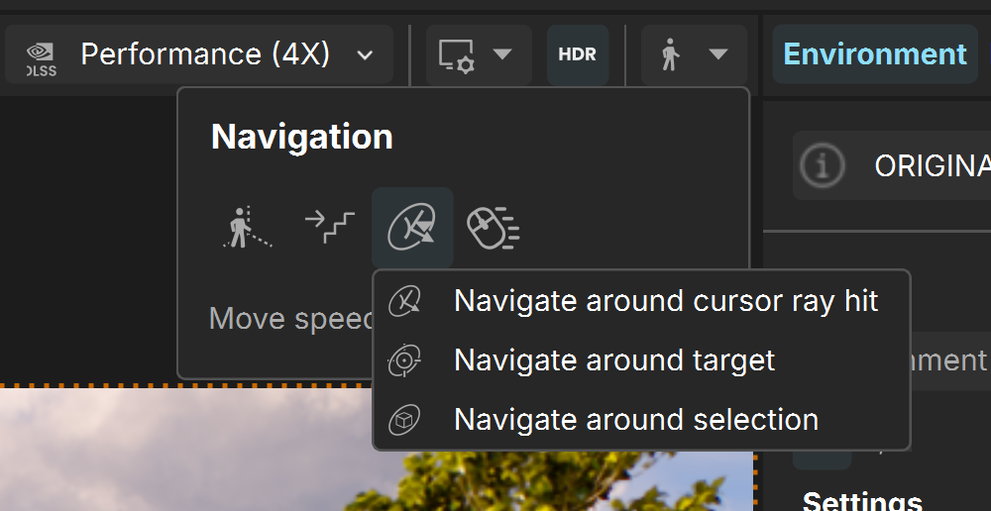Click the mouse speed navigation icon
991x511 pixels.
pyautogui.click(x=494, y=228)
